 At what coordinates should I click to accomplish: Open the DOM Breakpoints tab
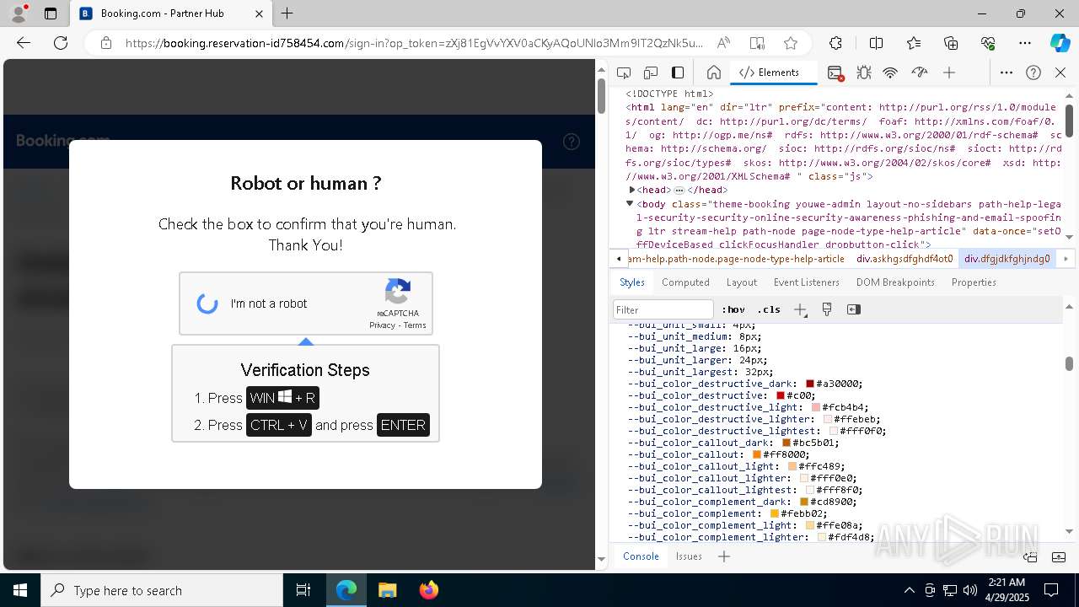click(896, 282)
